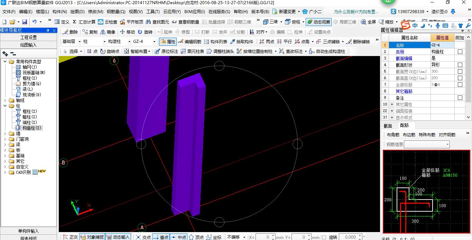Screen dimensions: 472x240
Task: Save the project with the disk icon
Action: click(25, 22)
